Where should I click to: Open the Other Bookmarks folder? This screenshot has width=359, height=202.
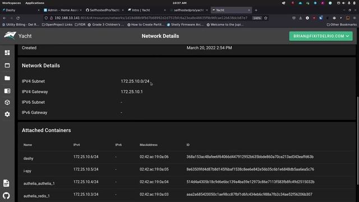tap(342, 25)
